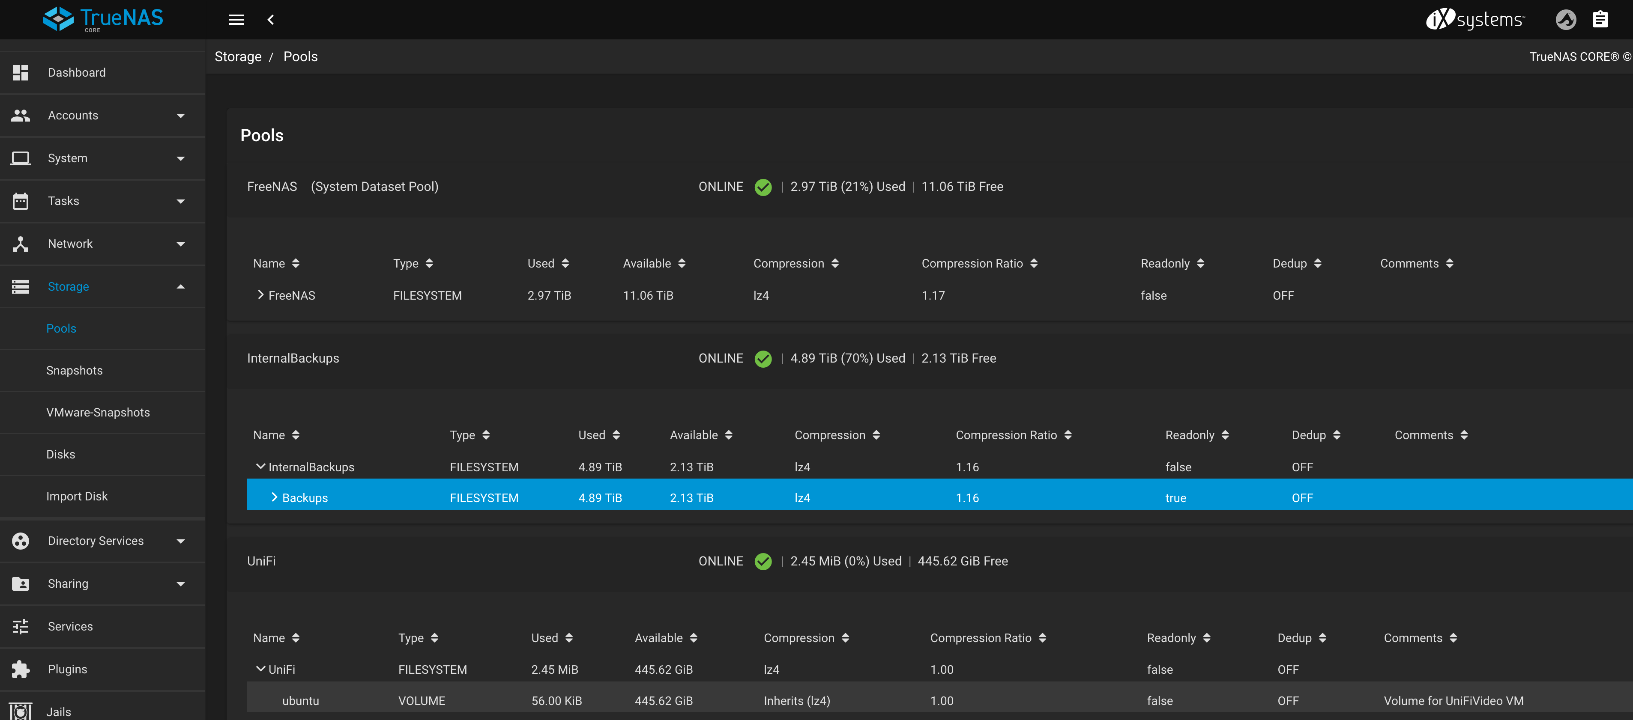The image size is (1633, 720).
Task: Open Snapshots under Storage
Action: [x=74, y=370]
